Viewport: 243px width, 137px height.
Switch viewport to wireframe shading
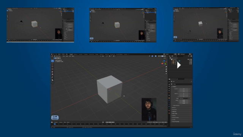pyautogui.click(x=161, y=56)
